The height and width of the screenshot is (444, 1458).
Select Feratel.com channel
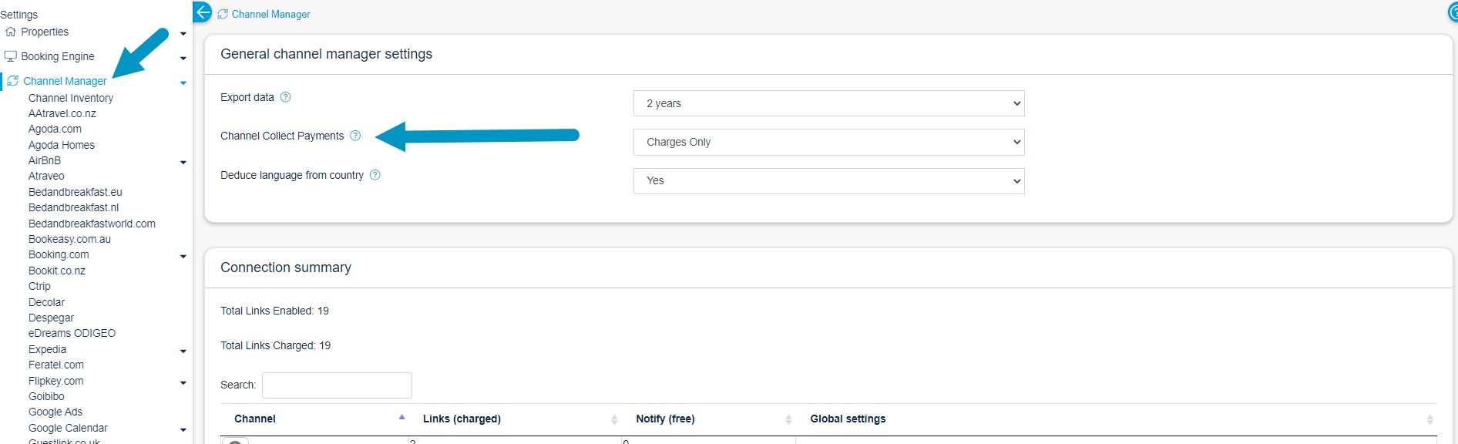point(56,365)
